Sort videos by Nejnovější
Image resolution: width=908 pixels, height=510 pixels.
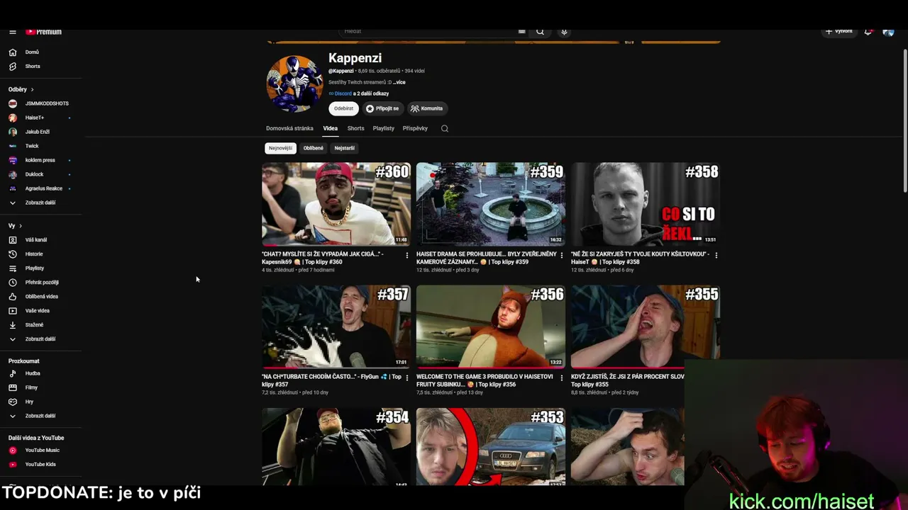(280, 148)
